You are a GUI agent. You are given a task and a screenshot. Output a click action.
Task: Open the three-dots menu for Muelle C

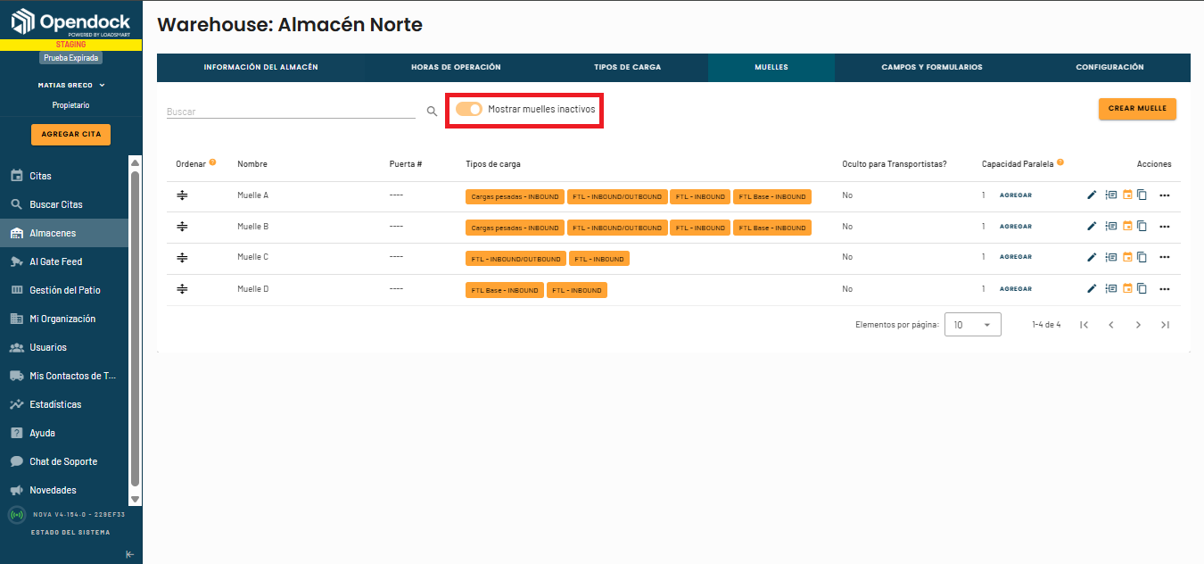1165,258
